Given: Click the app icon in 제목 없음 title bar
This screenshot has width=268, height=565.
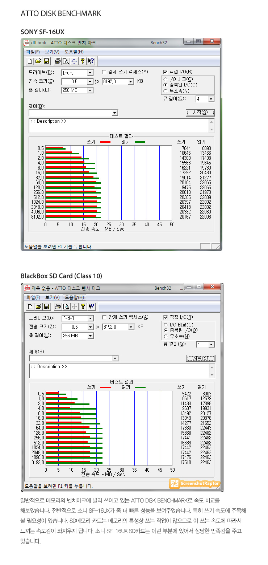Looking at the screenshot, I should [27, 288].
